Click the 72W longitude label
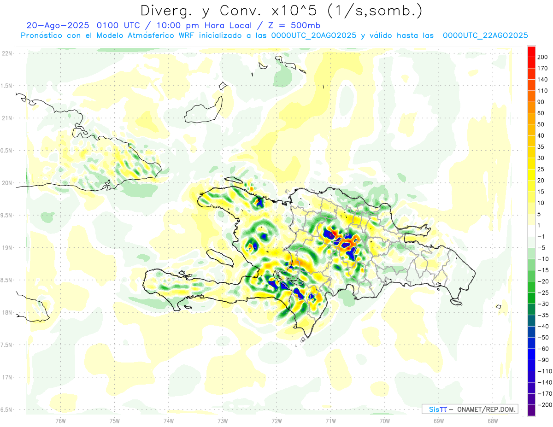This screenshot has width=553, height=427. [x=276, y=421]
